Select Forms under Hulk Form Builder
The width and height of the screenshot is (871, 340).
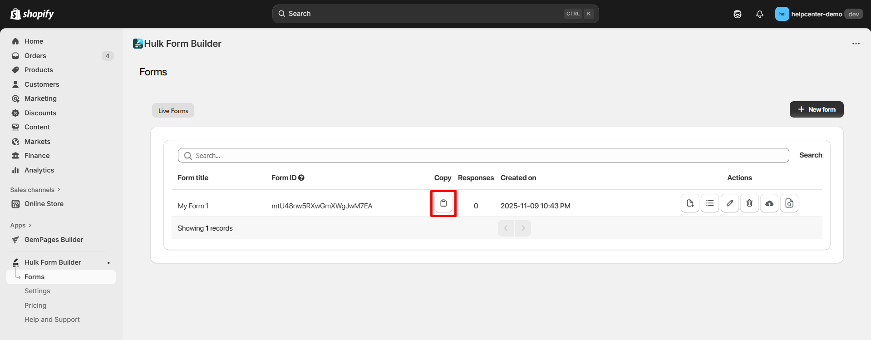point(61,277)
